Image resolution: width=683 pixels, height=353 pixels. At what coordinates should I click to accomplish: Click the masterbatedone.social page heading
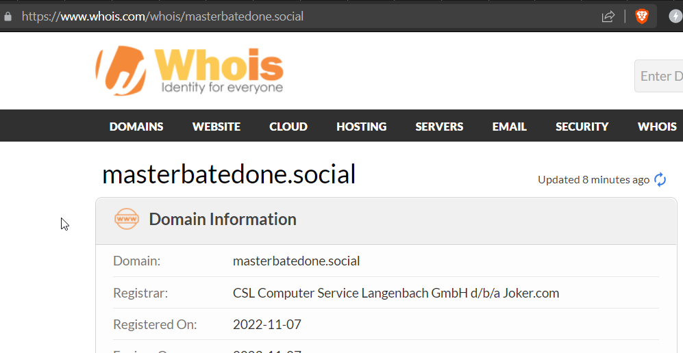tap(229, 175)
